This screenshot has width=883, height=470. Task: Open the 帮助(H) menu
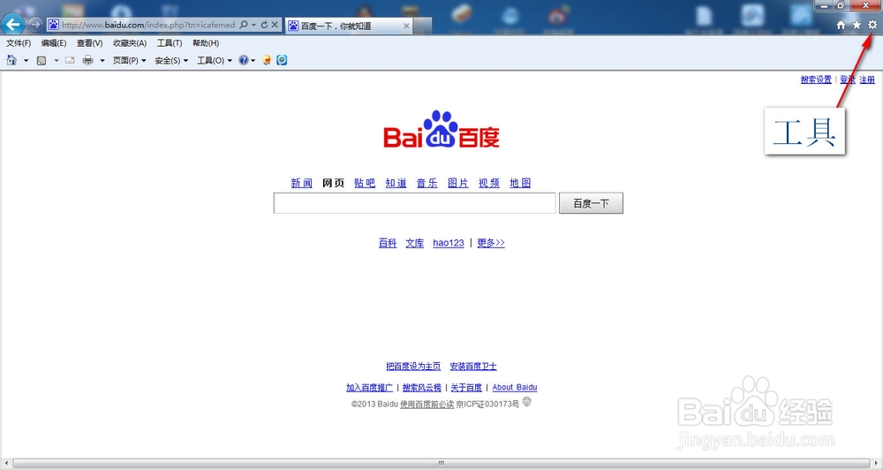coord(206,42)
